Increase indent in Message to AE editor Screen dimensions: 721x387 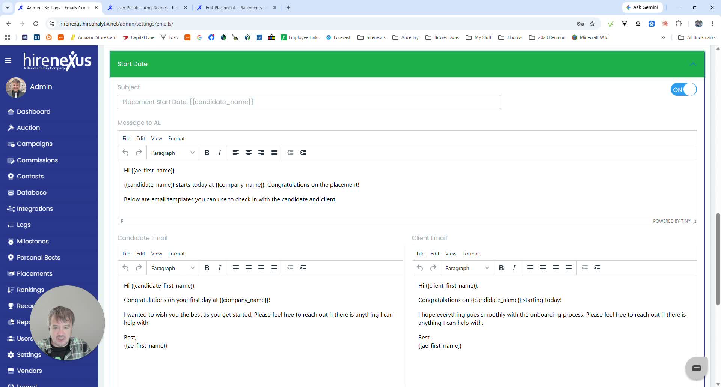click(303, 153)
